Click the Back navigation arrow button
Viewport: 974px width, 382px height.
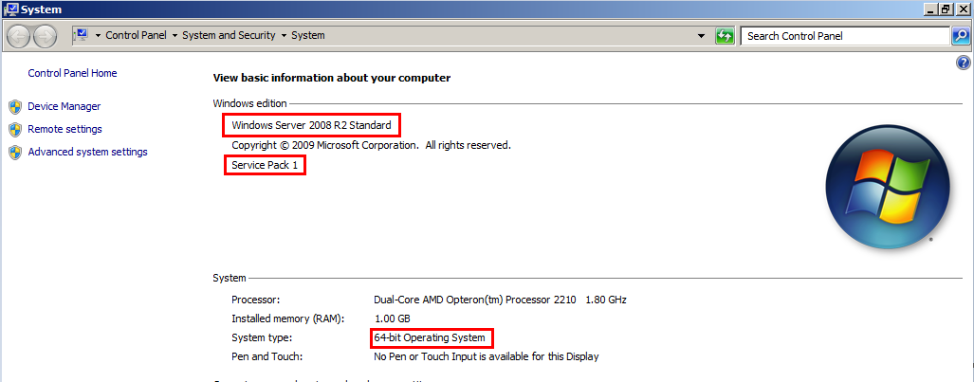(19, 36)
